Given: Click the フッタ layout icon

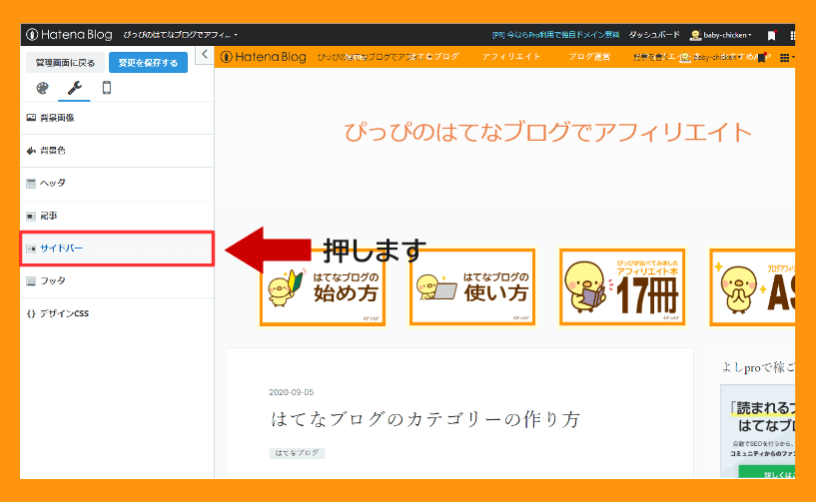Looking at the screenshot, I should tap(31, 280).
